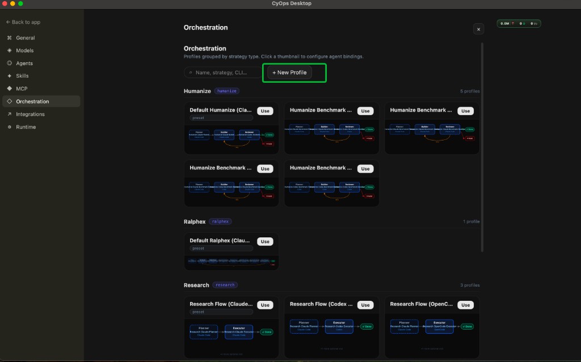Close the Orchestration panel with X icon

(x=478, y=29)
